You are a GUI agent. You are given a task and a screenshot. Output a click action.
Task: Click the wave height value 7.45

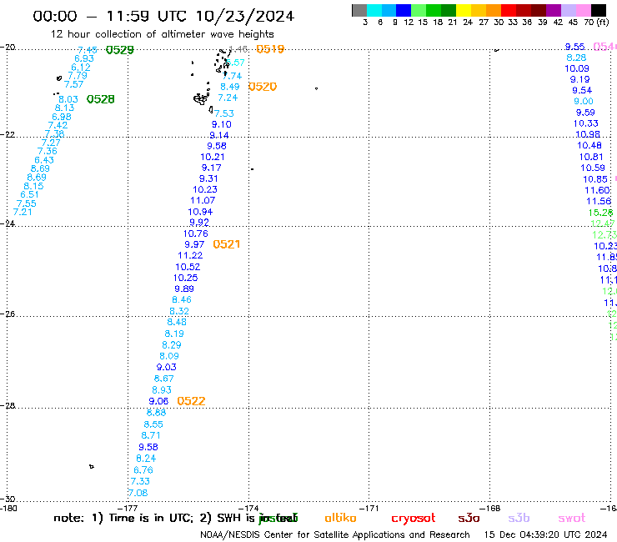[x=88, y=50]
